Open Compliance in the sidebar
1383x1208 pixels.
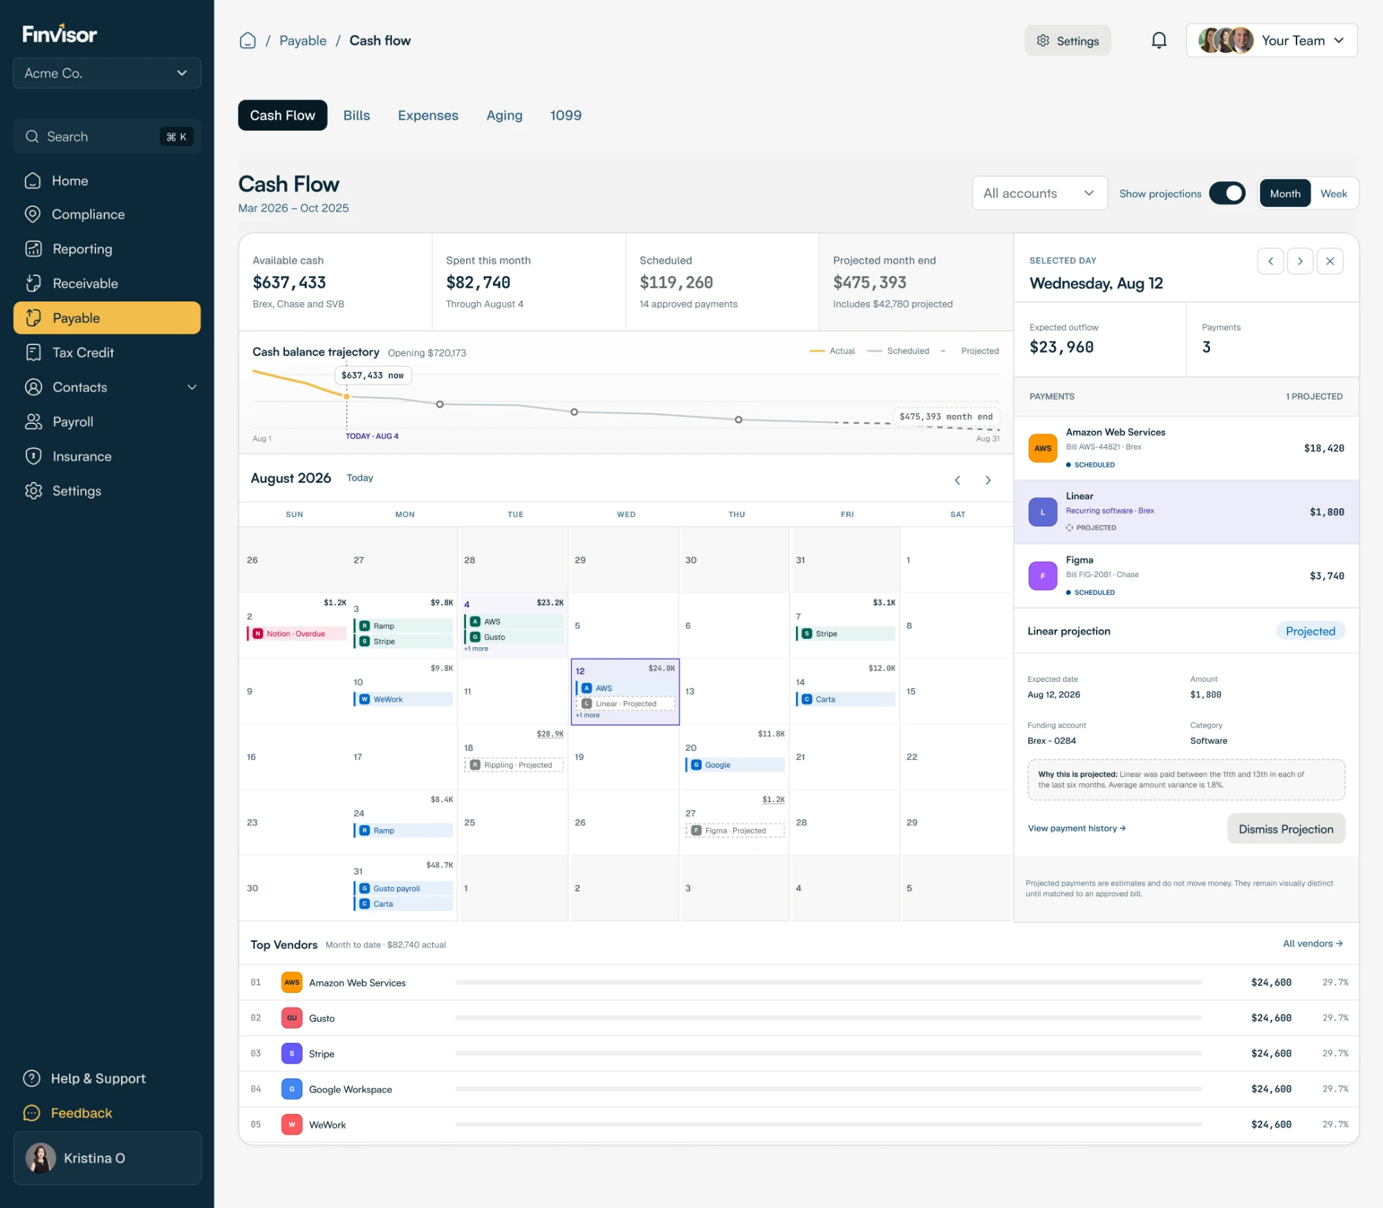point(107,214)
